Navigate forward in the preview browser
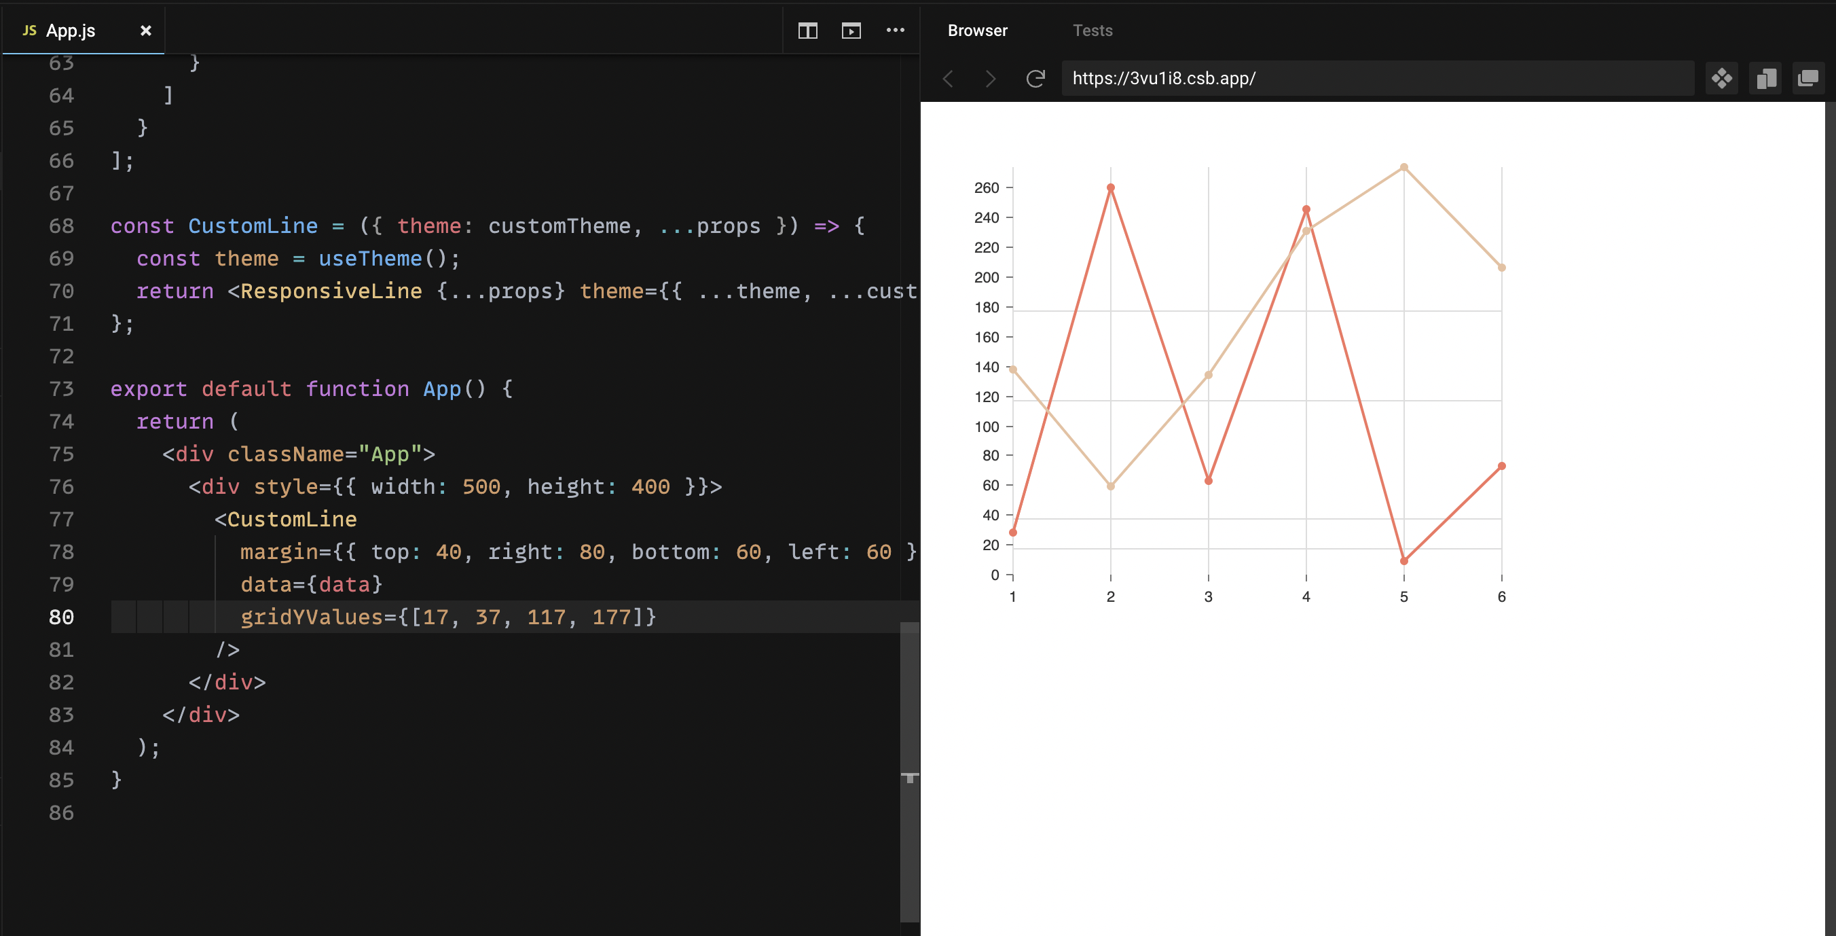The image size is (1836, 936). [x=990, y=78]
